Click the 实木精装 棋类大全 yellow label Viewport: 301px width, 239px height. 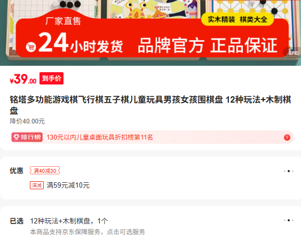point(237,19)
